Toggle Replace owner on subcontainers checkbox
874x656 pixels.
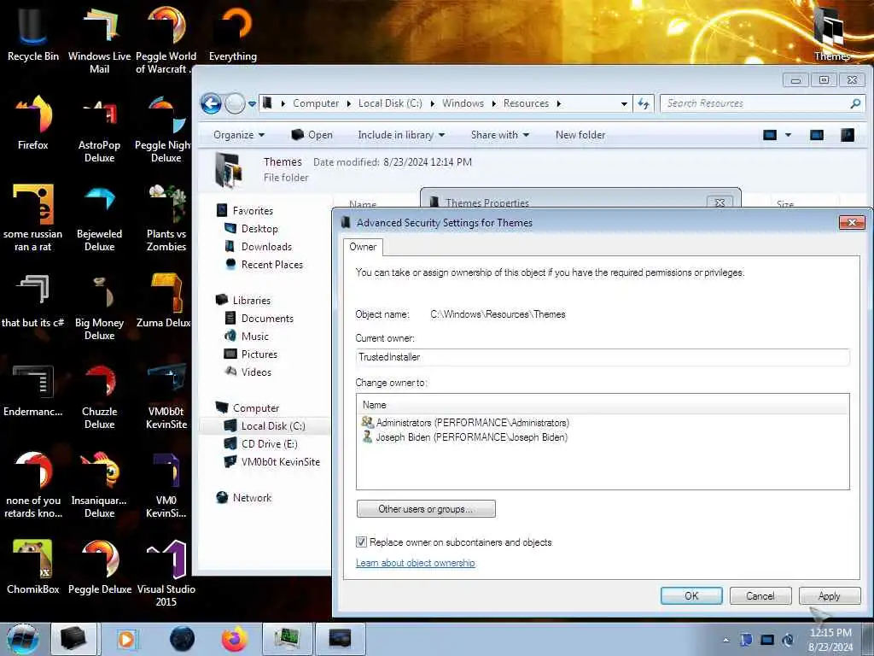tap(361, 542)
